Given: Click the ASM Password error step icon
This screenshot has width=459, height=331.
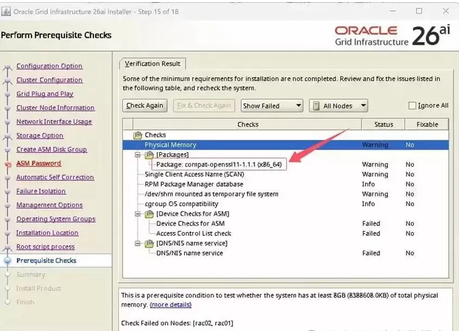Looking at the screenshot, I should (x=8, y=165).
